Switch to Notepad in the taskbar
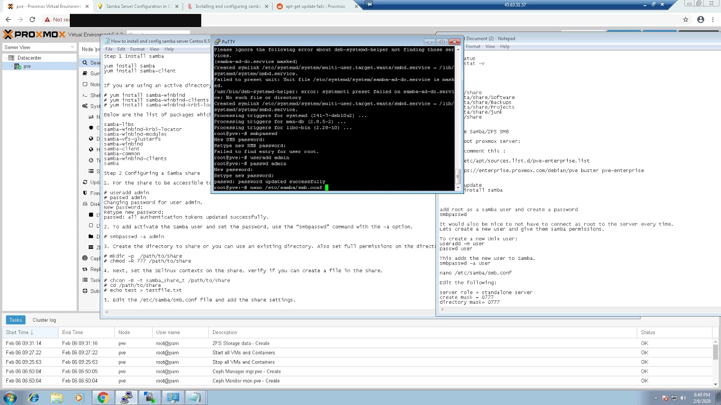This screenshot has width=721, height=405. coord(195,398)
